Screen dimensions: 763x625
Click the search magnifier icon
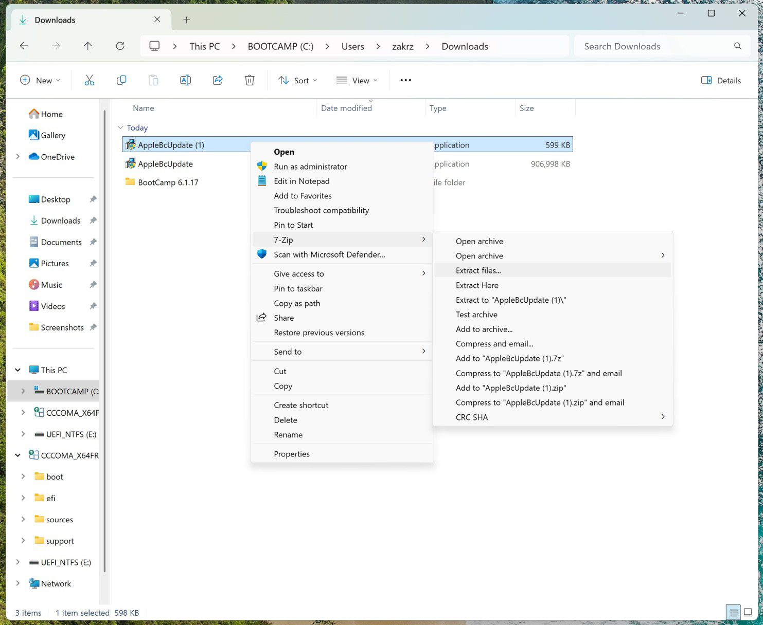(738, 46)
